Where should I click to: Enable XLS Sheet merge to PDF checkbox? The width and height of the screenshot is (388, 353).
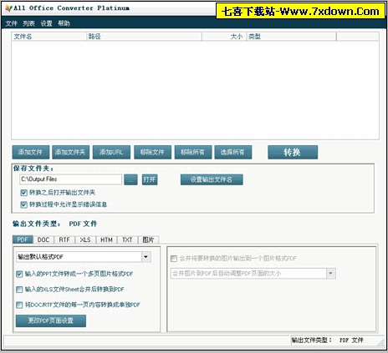click(19, 290)
